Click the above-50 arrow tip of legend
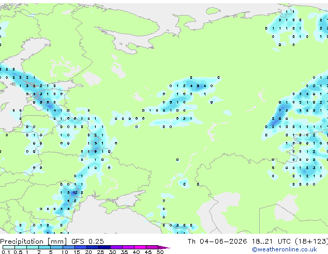This screenshot has width=328, height=254. pos(164,247)
